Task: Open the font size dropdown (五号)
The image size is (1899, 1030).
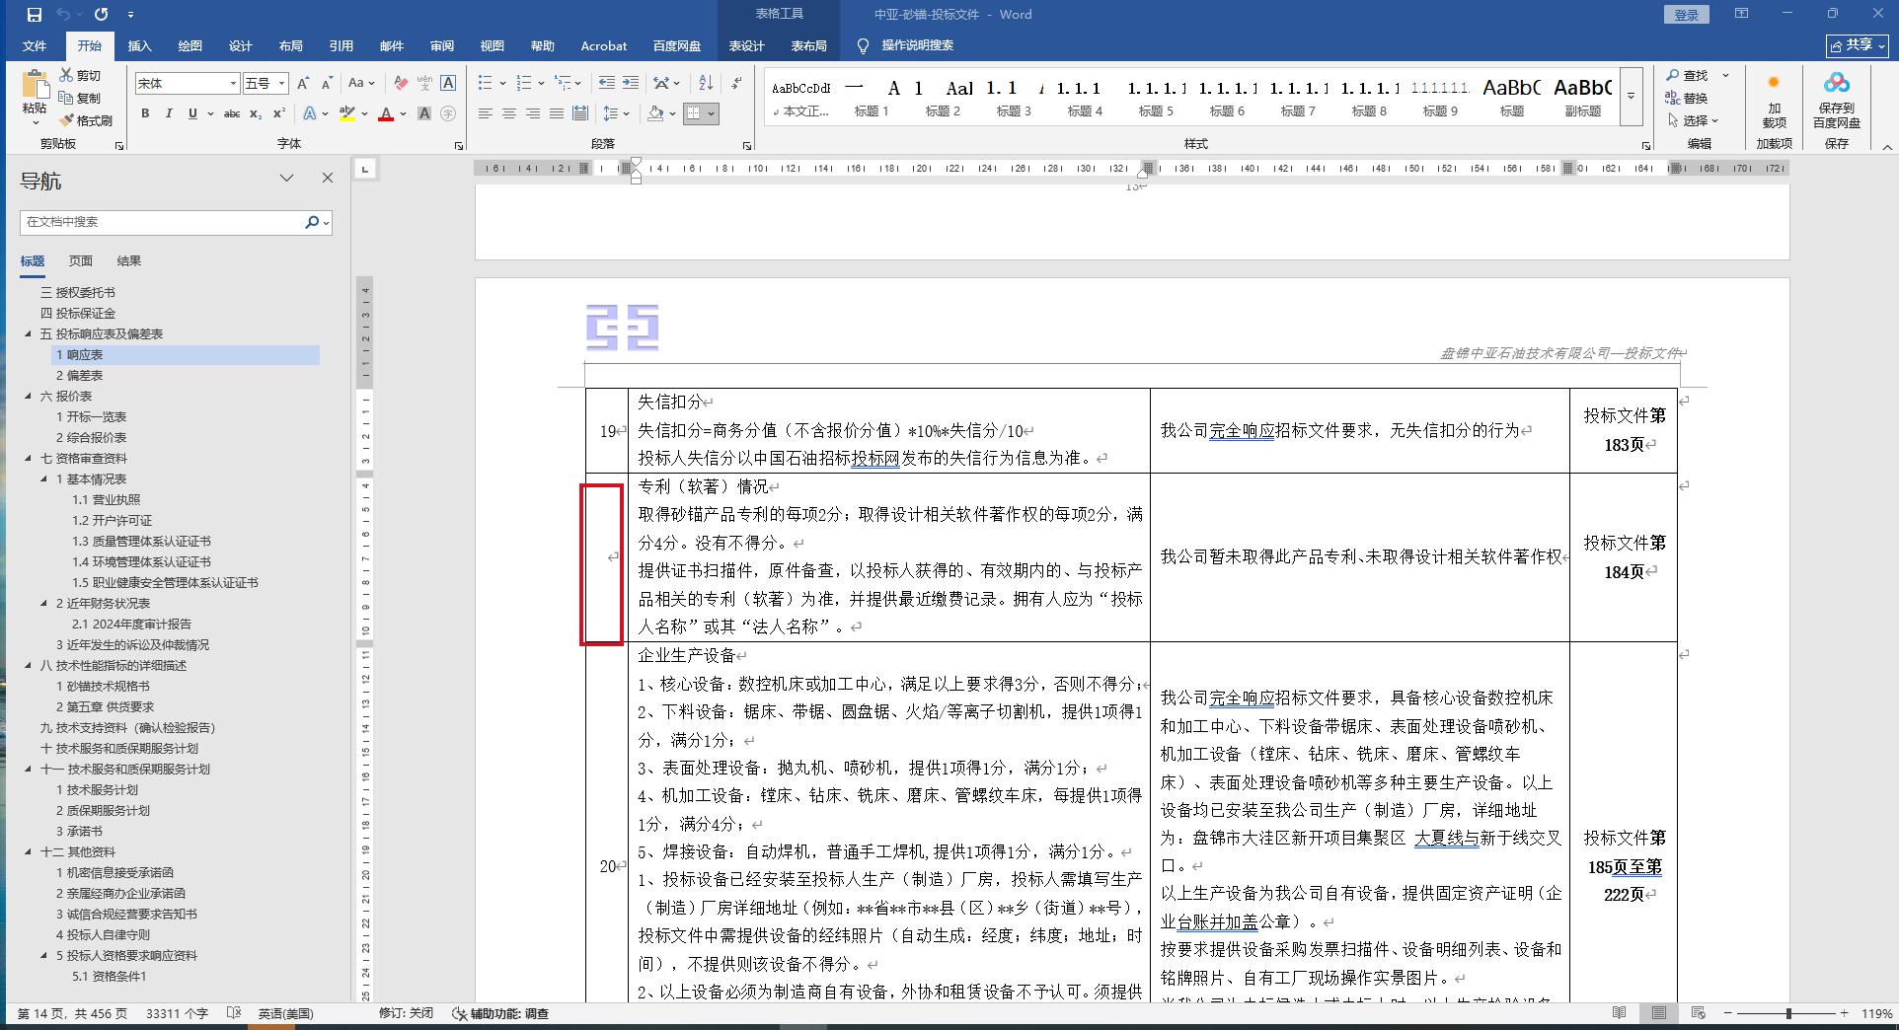Action: pyautogui.click(x=282, y=84)
